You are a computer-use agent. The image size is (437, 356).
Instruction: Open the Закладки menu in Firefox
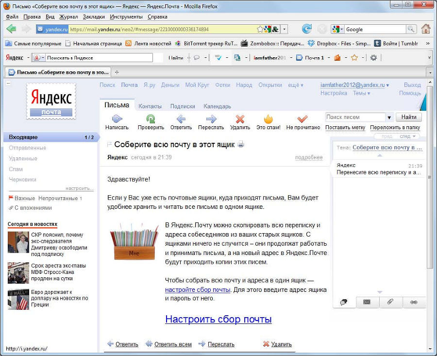94,17
